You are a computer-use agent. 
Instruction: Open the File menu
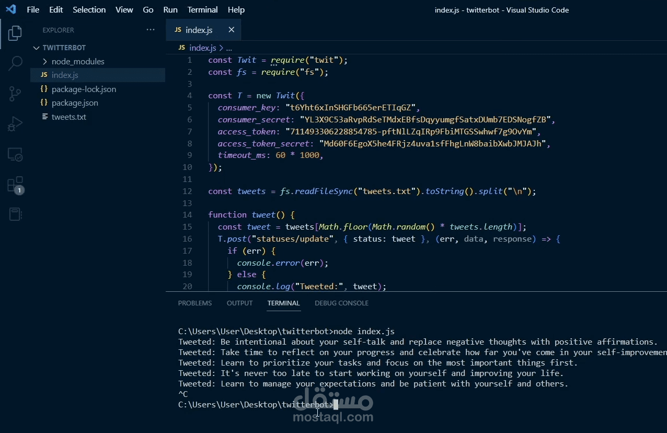click(x=33, y=9)
